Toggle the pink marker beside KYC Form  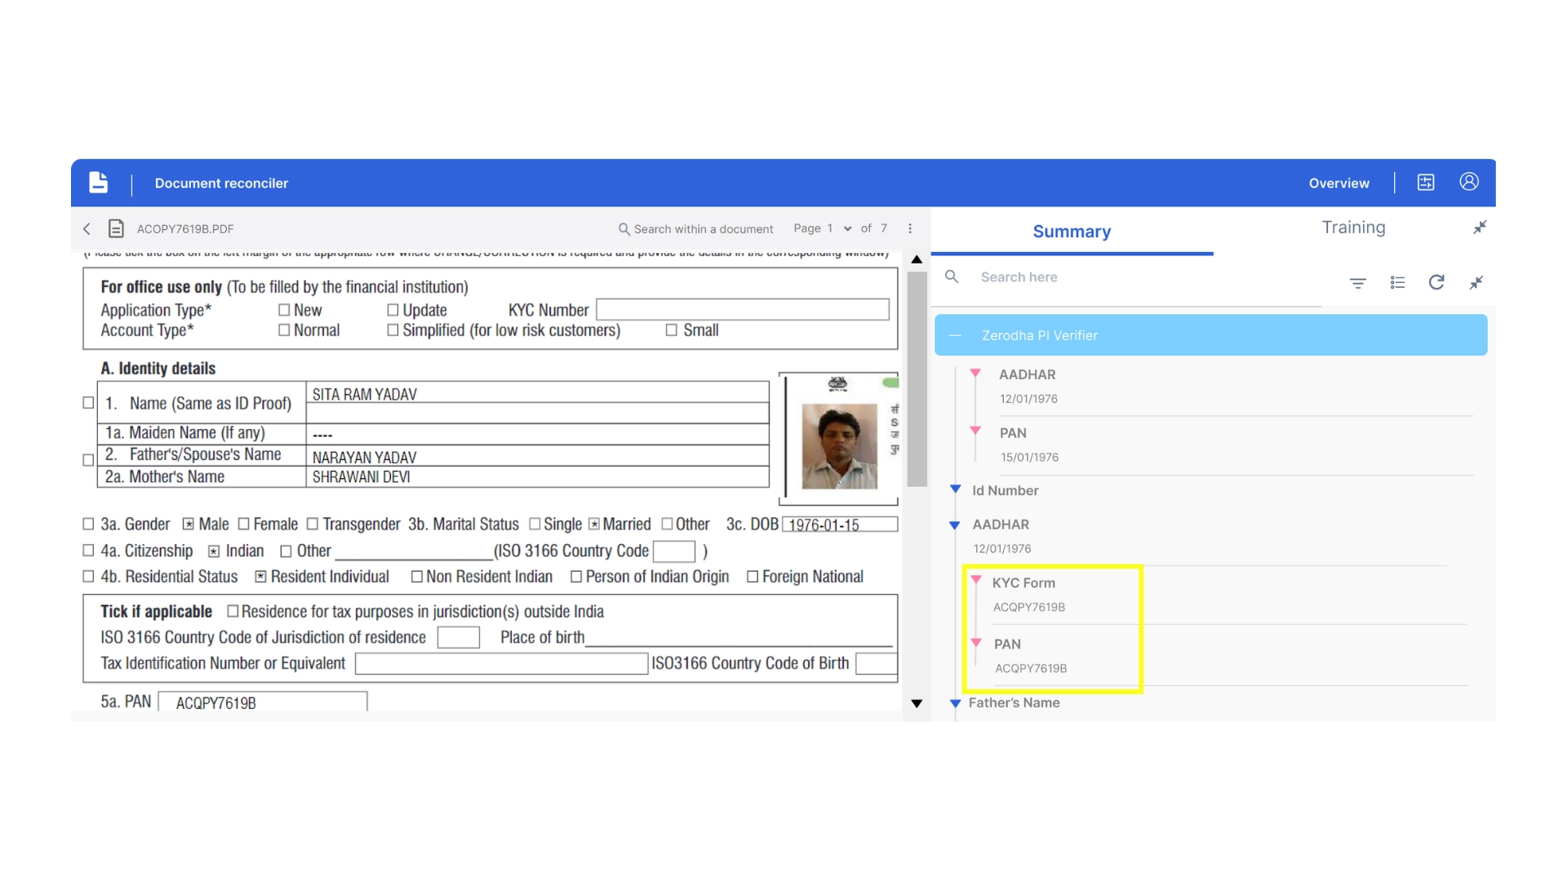[975, 580]
